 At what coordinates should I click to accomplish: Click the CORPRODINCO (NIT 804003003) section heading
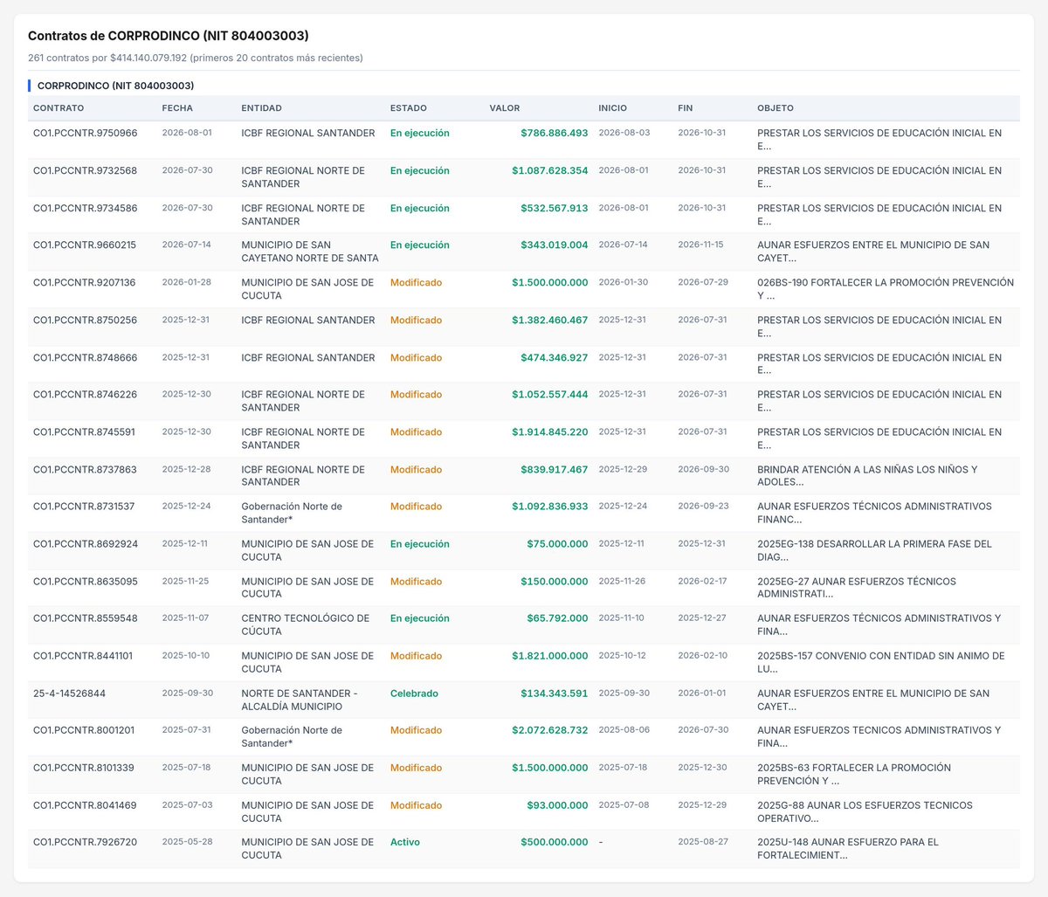click(x=115, y=86)
